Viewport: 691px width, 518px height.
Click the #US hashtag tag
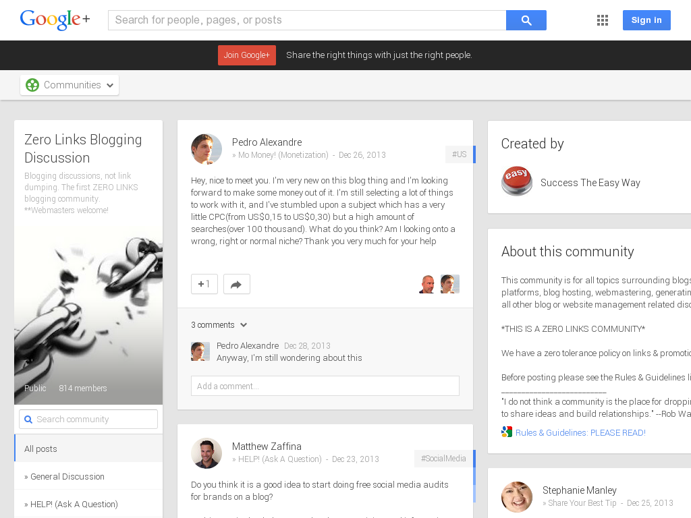[459, 154]
